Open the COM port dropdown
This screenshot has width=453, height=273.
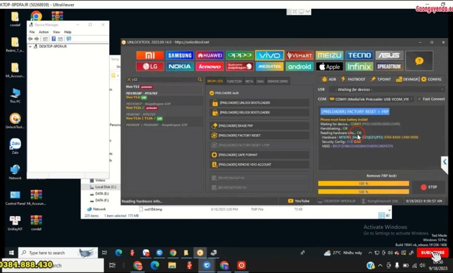(372, 99)
